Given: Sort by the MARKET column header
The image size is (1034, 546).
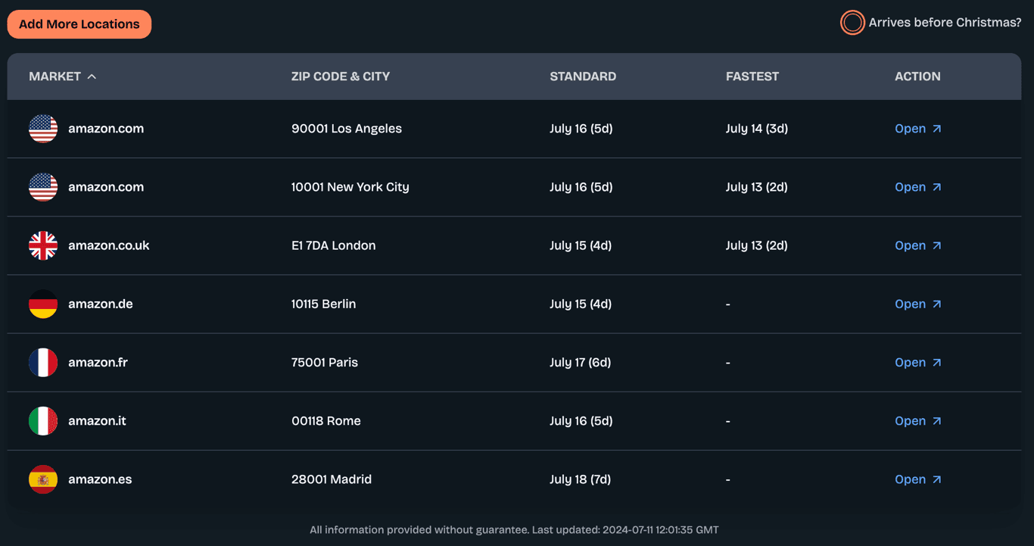Looking at the screenshot, I should point(63,76).
